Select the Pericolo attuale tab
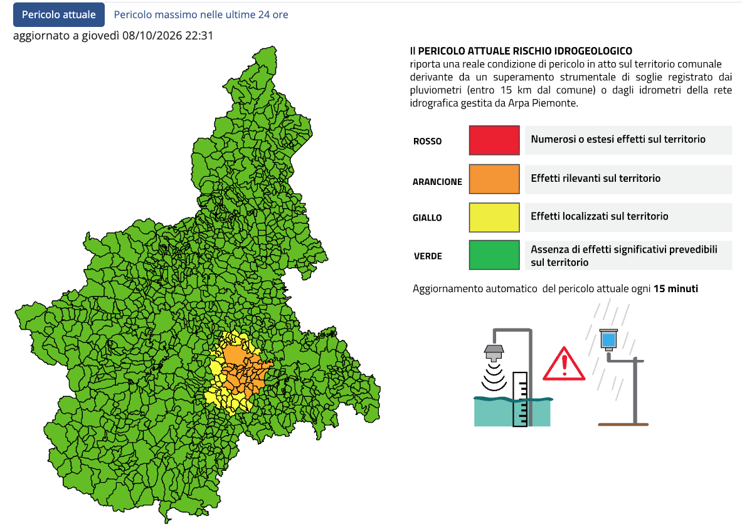 pyautogui.click(x=59, y=14)
